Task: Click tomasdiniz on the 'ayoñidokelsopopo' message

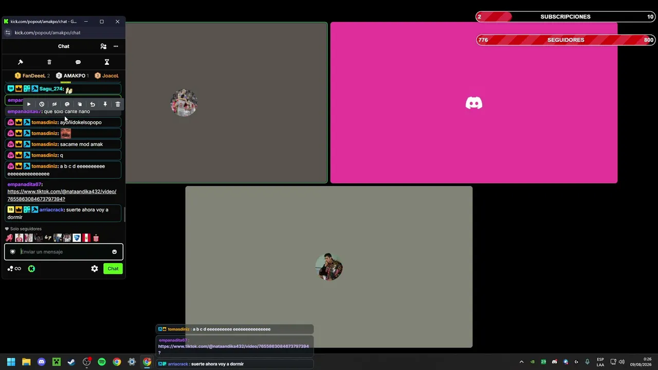Action: (44, 122)
